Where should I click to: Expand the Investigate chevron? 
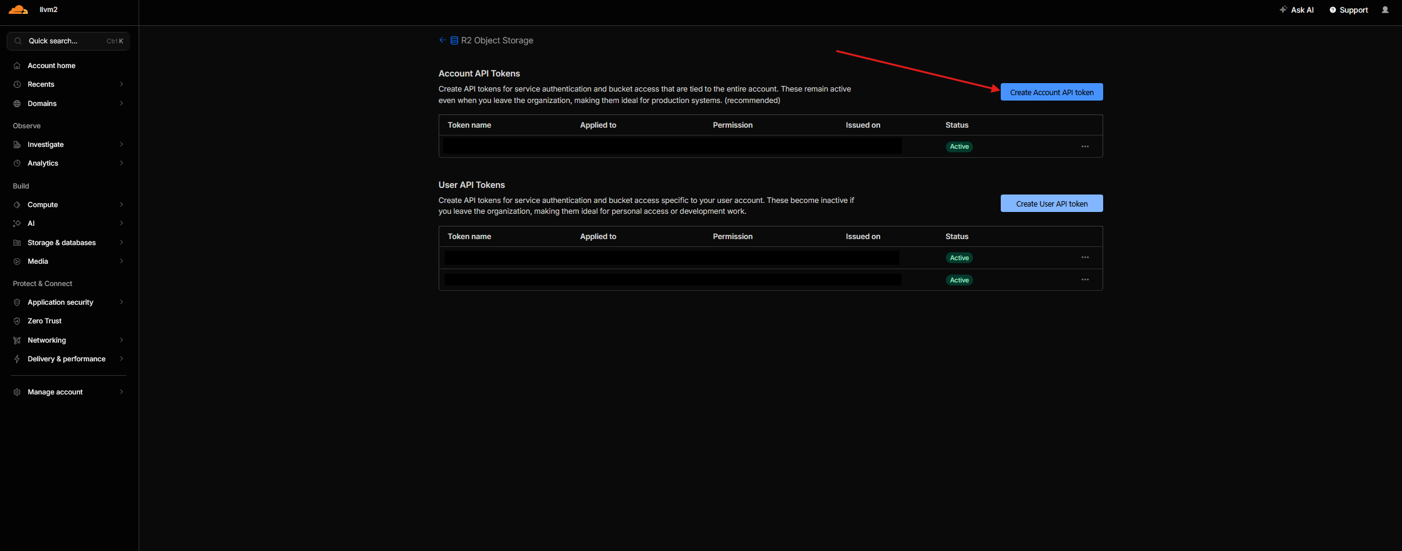coord(122,145)
